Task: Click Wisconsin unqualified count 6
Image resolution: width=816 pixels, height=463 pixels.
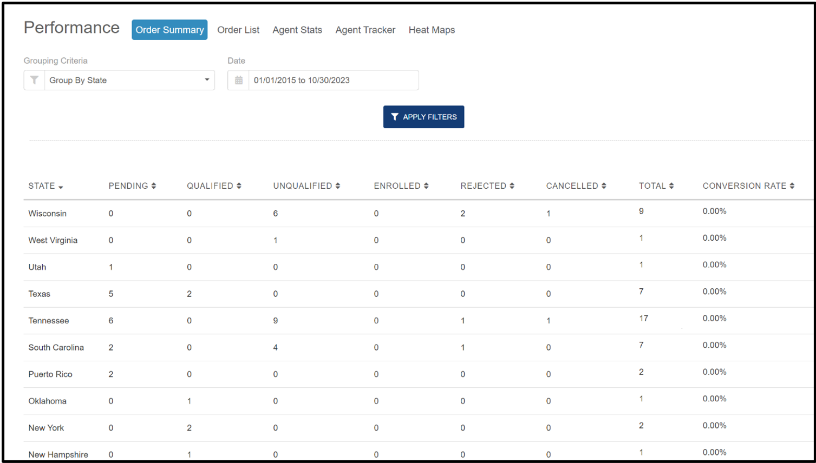Action: coord(276,213)
